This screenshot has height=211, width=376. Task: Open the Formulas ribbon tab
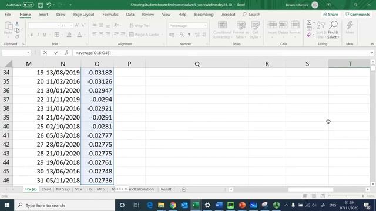click(x=110, y=14)
